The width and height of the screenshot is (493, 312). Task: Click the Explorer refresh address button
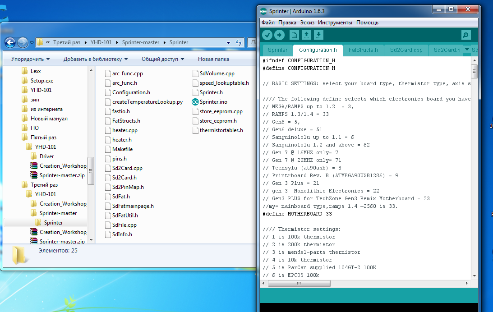[239, 42]
